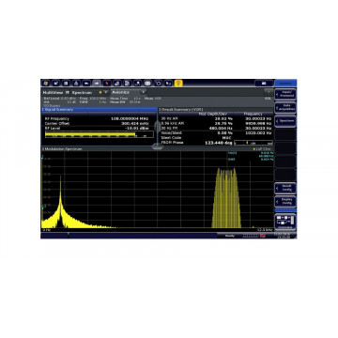The width and height of the screenshot is (338, 338).
Task: Click the horizontal splitter handle above Modulation Spectrum
Action: (158, 146)
